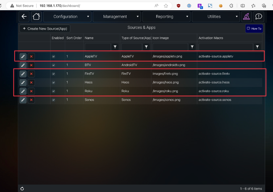Expand the Utilities dropdown menu

(x=216, y=16)
